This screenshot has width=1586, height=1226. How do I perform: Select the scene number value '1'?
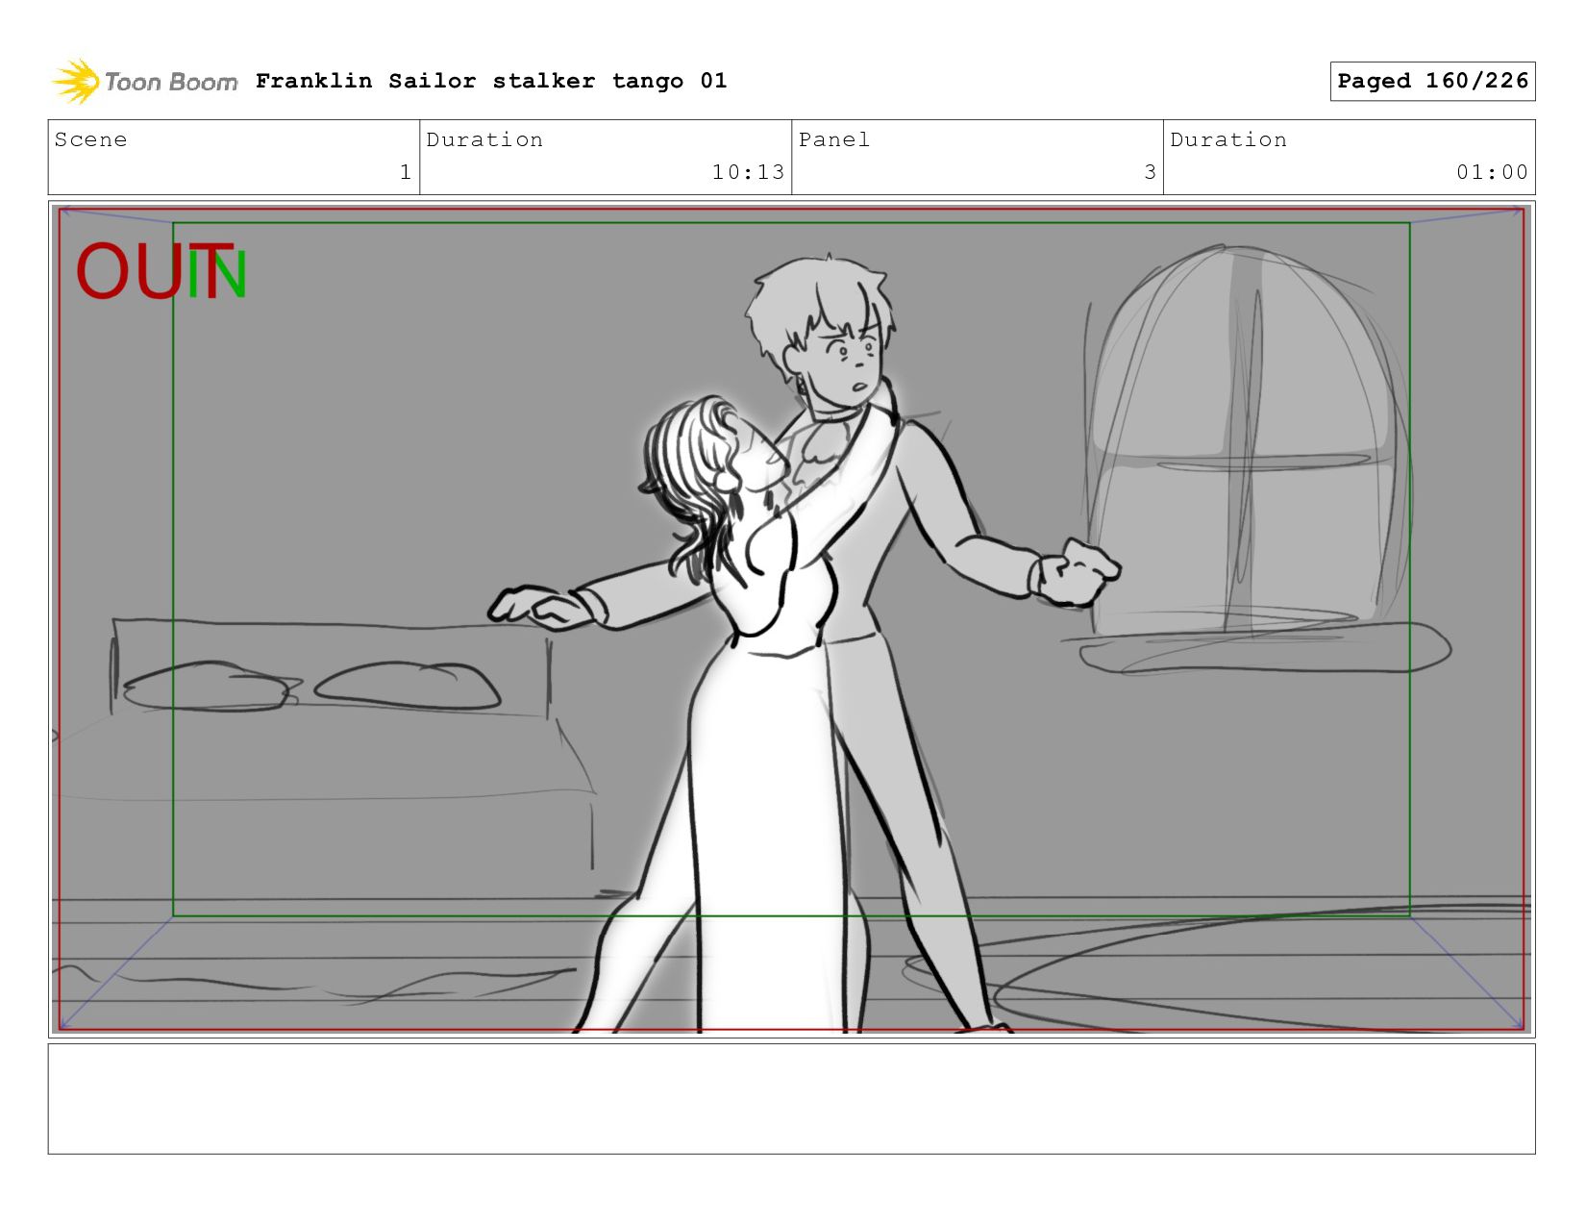(406, 172)
